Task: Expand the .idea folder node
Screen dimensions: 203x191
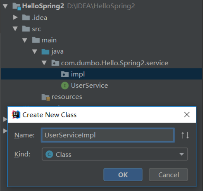Action: click(x=15, y=17)
